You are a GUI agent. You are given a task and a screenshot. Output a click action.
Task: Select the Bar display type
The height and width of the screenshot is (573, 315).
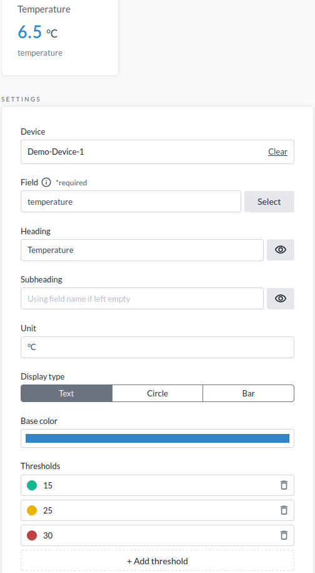pyautogui.click(x=248, y=393)
